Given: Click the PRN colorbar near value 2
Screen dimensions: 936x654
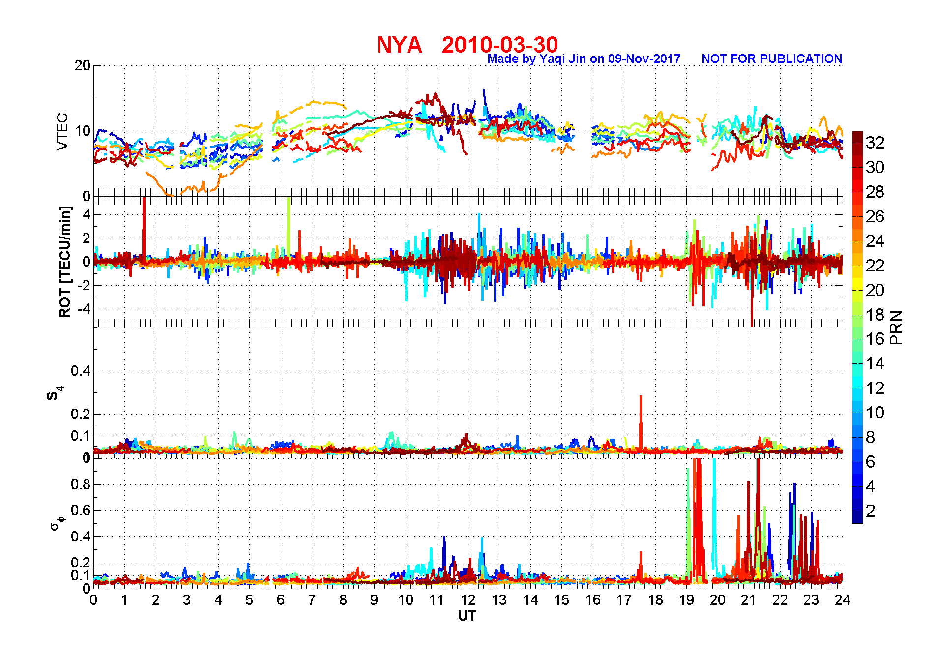Looking at the screenshot, I should click(x=857, y=511).
